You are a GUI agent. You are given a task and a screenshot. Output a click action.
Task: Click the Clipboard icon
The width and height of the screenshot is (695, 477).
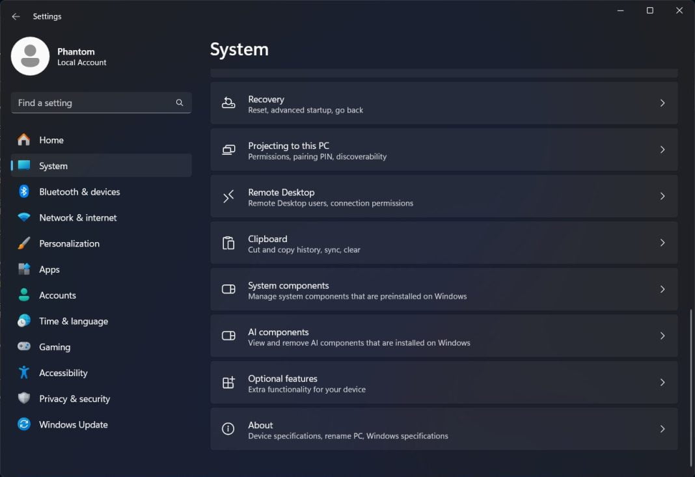point(228,243)
